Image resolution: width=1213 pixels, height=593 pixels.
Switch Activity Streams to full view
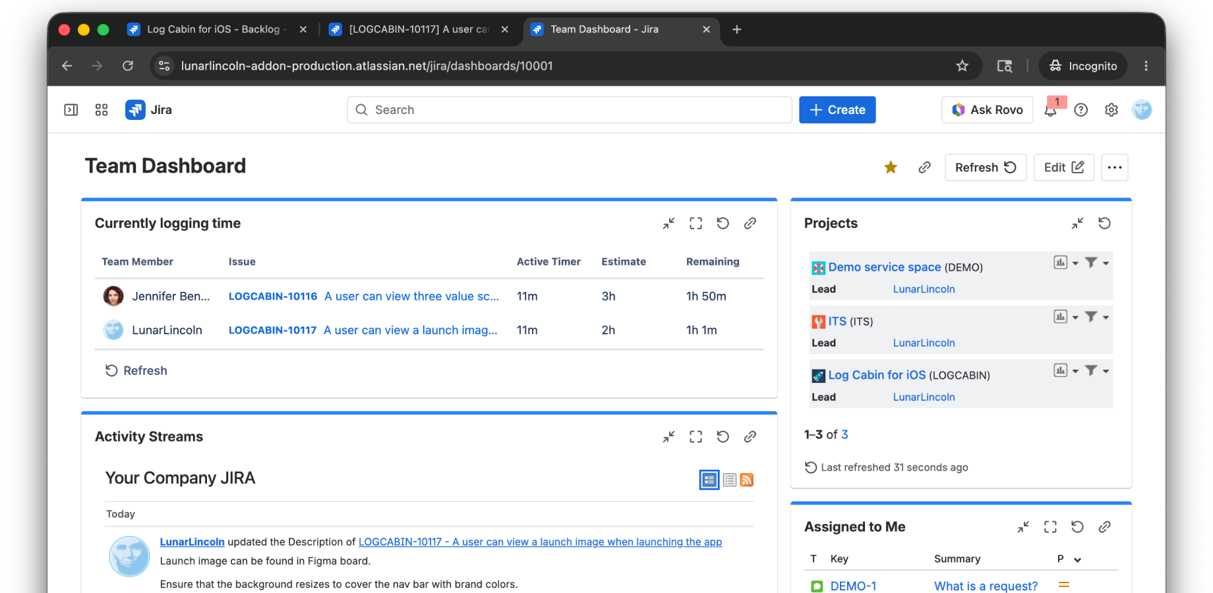(709, 480)
